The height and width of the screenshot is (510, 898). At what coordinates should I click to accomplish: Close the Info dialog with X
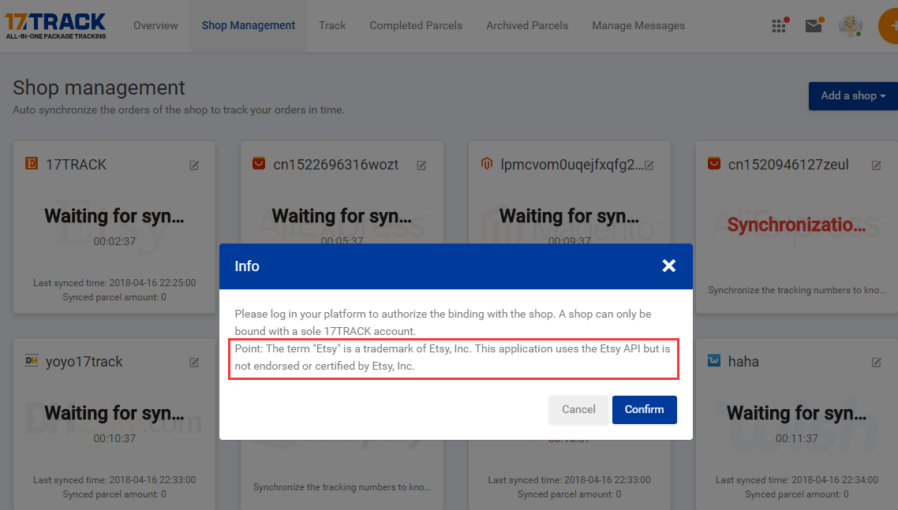click(x=668, y=266)
